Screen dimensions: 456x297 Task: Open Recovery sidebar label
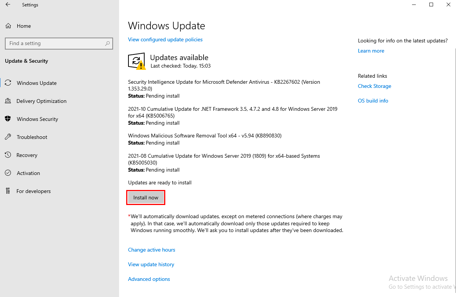coord(27,155)
